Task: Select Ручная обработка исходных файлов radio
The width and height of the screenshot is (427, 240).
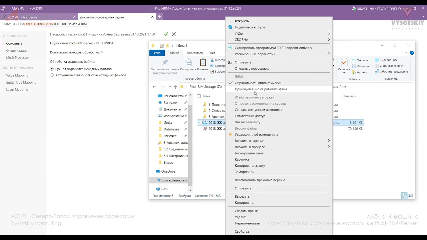Action: pos(52,69)
